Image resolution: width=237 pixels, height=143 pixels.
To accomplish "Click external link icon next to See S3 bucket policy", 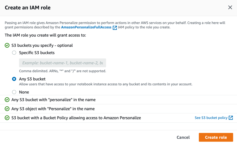I will point(231,118).
